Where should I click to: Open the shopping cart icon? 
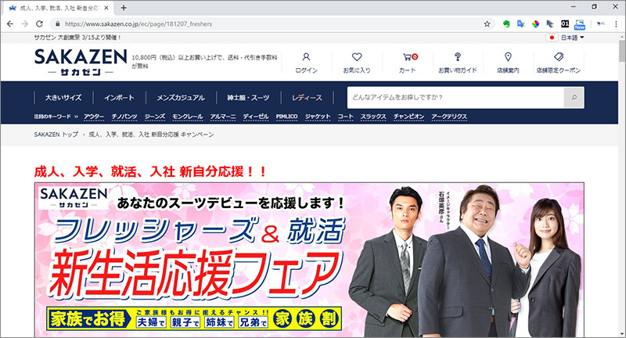coord(410,57)
